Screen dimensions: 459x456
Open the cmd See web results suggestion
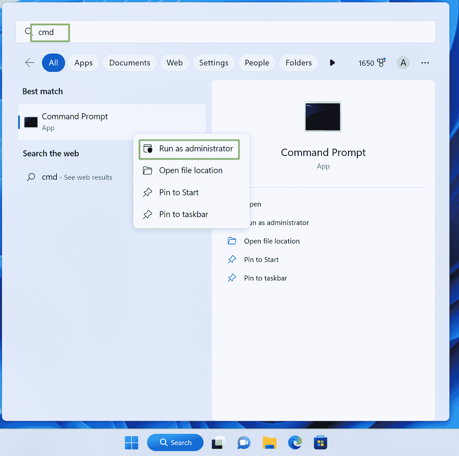tap(77, 177)
